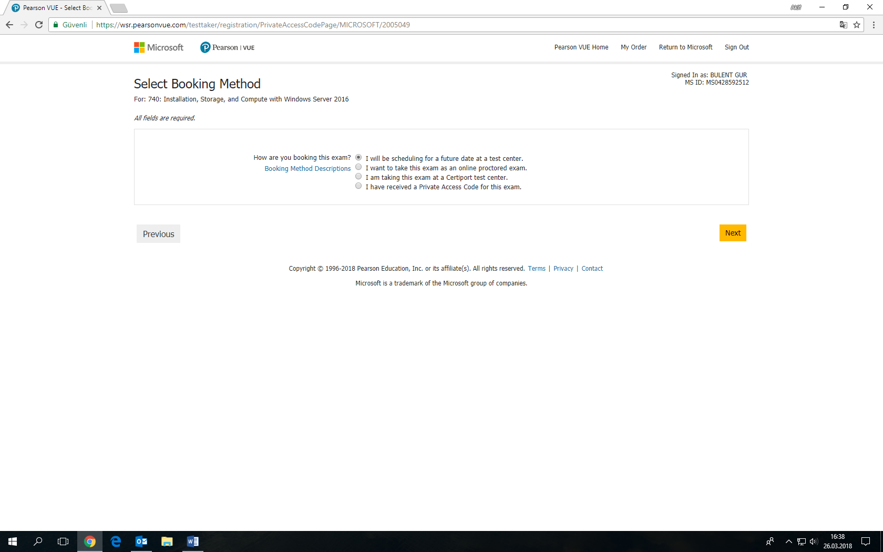Click 'I want to take this exam as an online proctored exam' text
This screenshot has height=552, width=883.
click(446, 168)
